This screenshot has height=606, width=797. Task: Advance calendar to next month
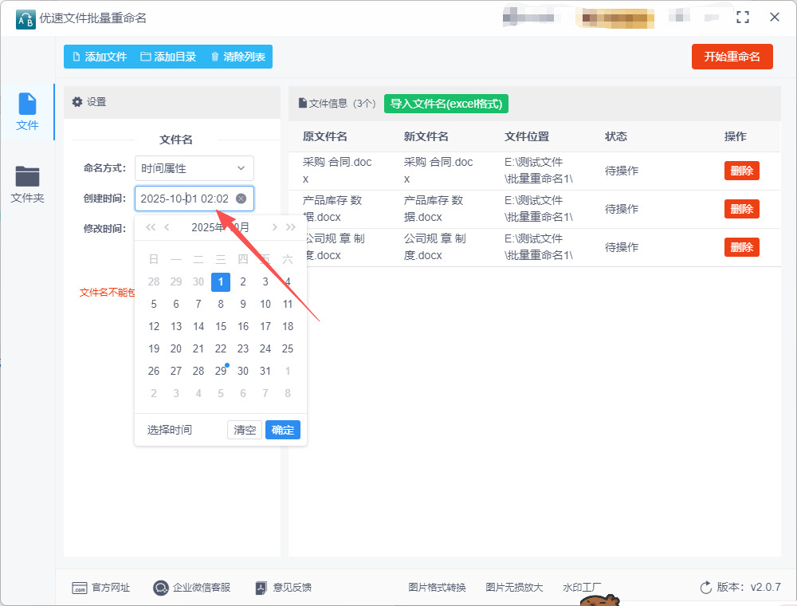[274, 227]
